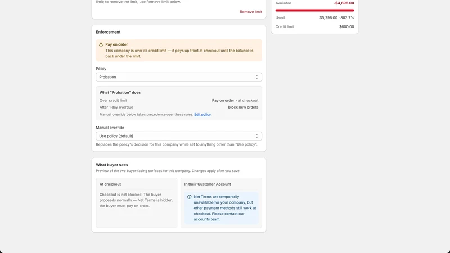Click the info icon in Customer Account notice
Image resolution: width=450 pixels, height=253 pixels.
[190, 197]
